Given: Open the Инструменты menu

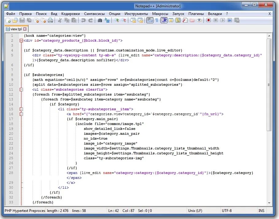Looking at the screenshot, I should (x=136, y=14).
